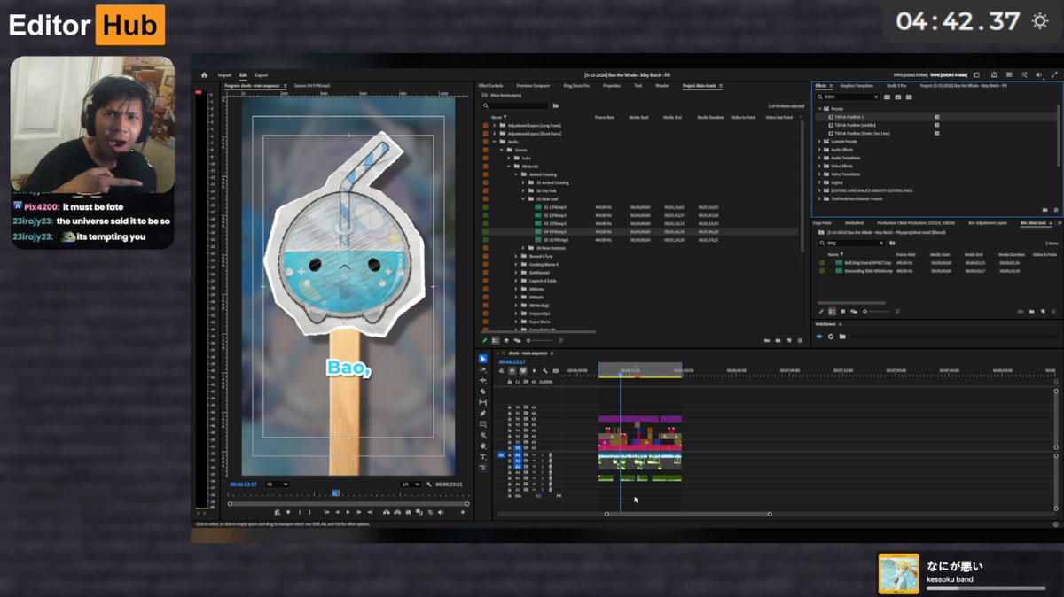Click the Program monitor settings wrench
This screenshot has height=597, width=1064.
(x=429, y=485)
